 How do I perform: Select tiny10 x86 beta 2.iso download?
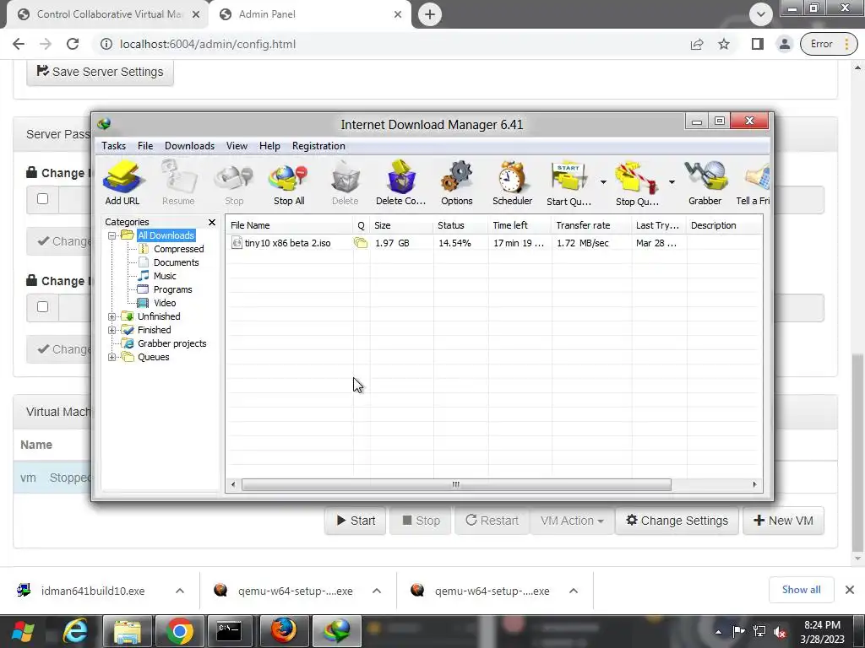coord(494,243)
